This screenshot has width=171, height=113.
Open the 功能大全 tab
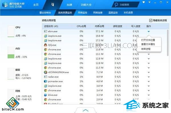pyautogui.click(x=86, y=5)
